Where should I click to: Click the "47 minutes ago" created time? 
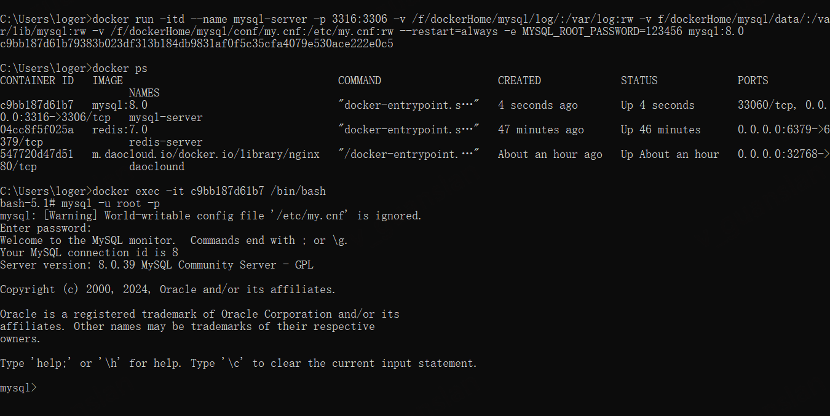pyautogui.click(x=541, y=130)
